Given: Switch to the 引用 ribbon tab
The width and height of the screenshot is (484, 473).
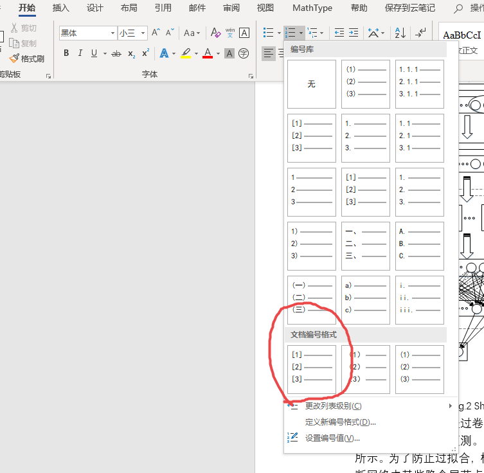Looking at the screenshot, I should click(x=163, y=8).
